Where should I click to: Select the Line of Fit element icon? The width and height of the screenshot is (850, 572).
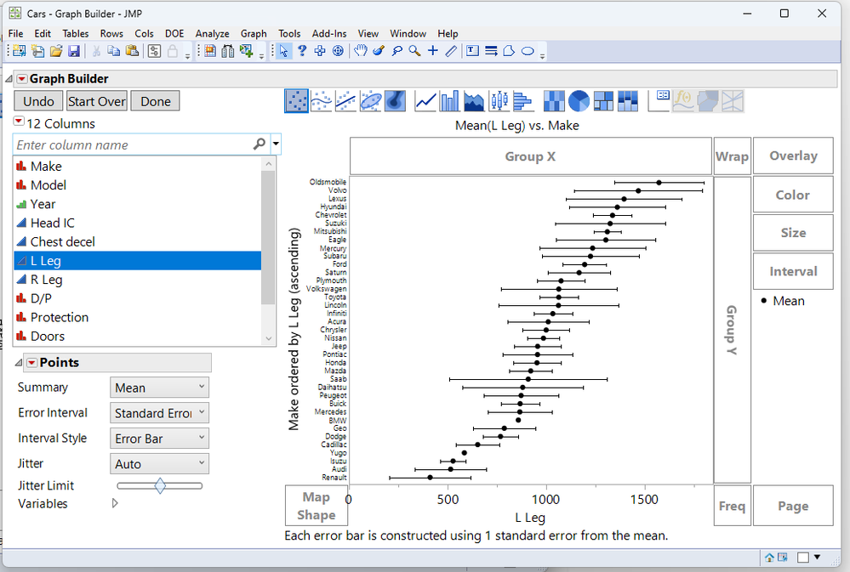345,101
